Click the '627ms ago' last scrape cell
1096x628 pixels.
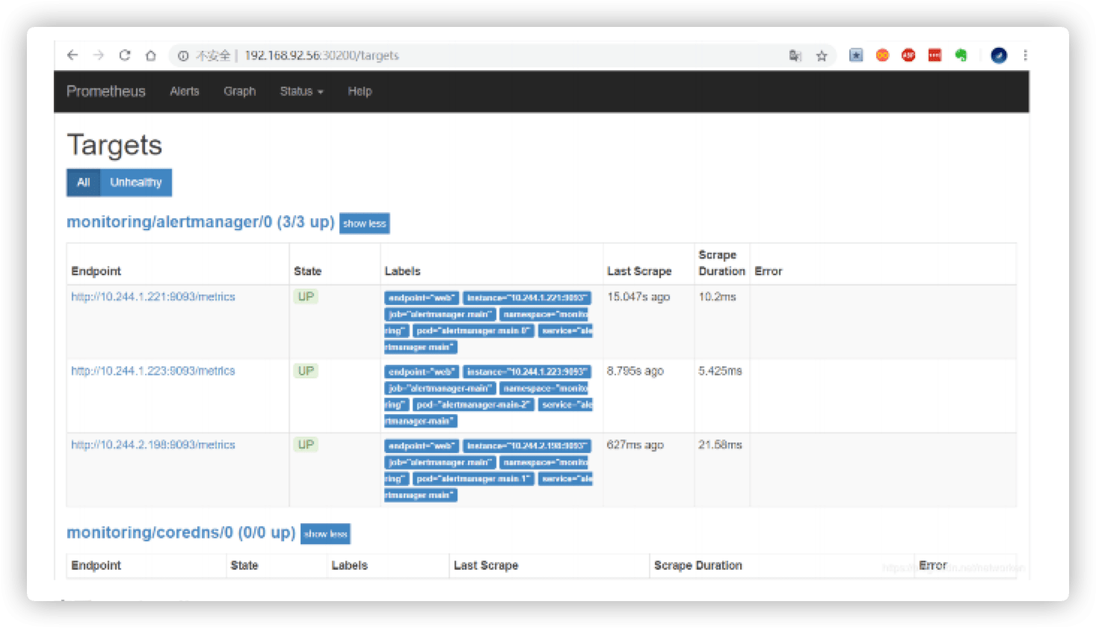point(635,445)
